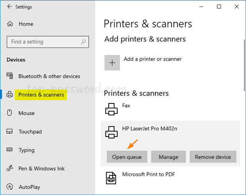Viewport: 246px width, 195px height.
Task: Click the Typing keyboard icon
Action: 10,150
